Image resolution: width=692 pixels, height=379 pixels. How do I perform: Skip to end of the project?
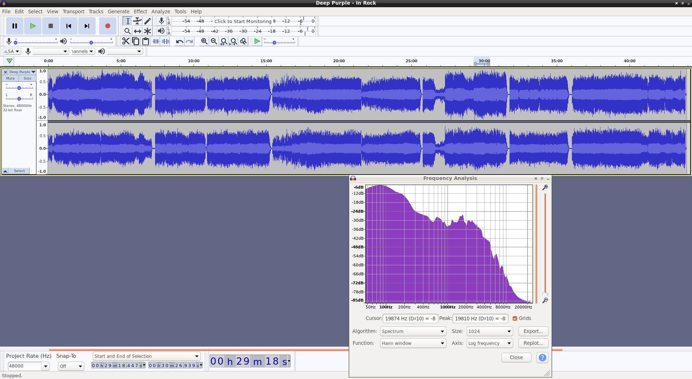coord(87,26)
